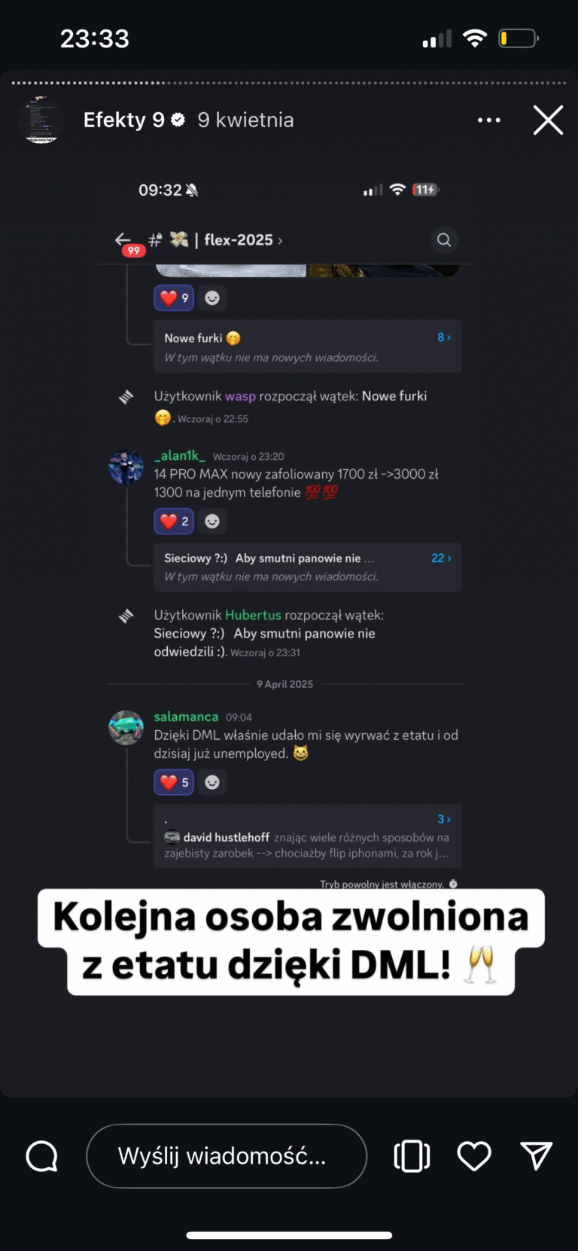Expand david hustlehoff thread with 3 replies
The width and height of the screenshot is (578, 1251).
pos(308,836)
